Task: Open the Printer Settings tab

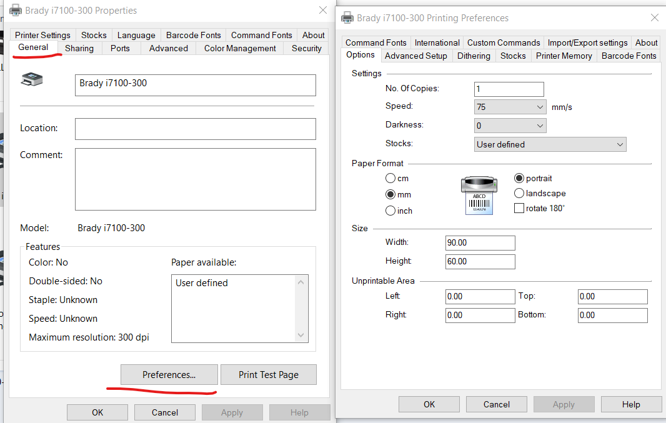Action: pyautogui.click(x=42, y=35)
